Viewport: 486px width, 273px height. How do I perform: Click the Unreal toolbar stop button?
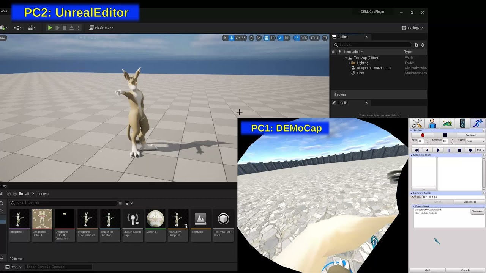[x=64, y=28]
